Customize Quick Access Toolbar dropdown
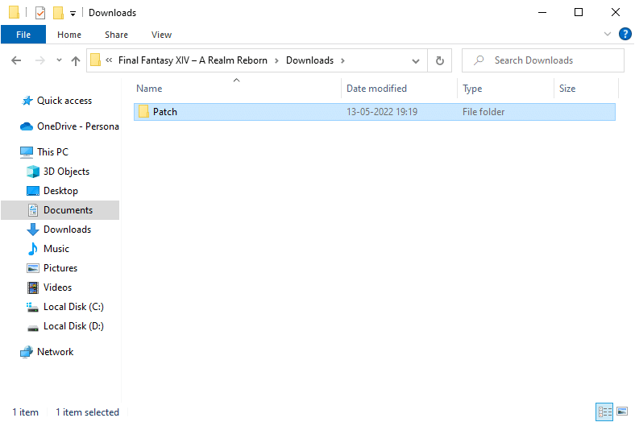This screenshot has height=422, width=635. tap(73, 13)
